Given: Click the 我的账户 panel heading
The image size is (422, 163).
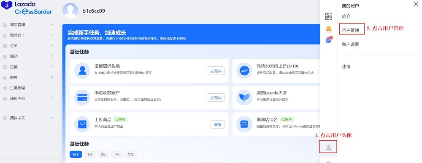Looking at the screenshot, I should [350, 5].
